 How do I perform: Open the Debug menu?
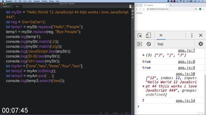[x=51, y=1]
